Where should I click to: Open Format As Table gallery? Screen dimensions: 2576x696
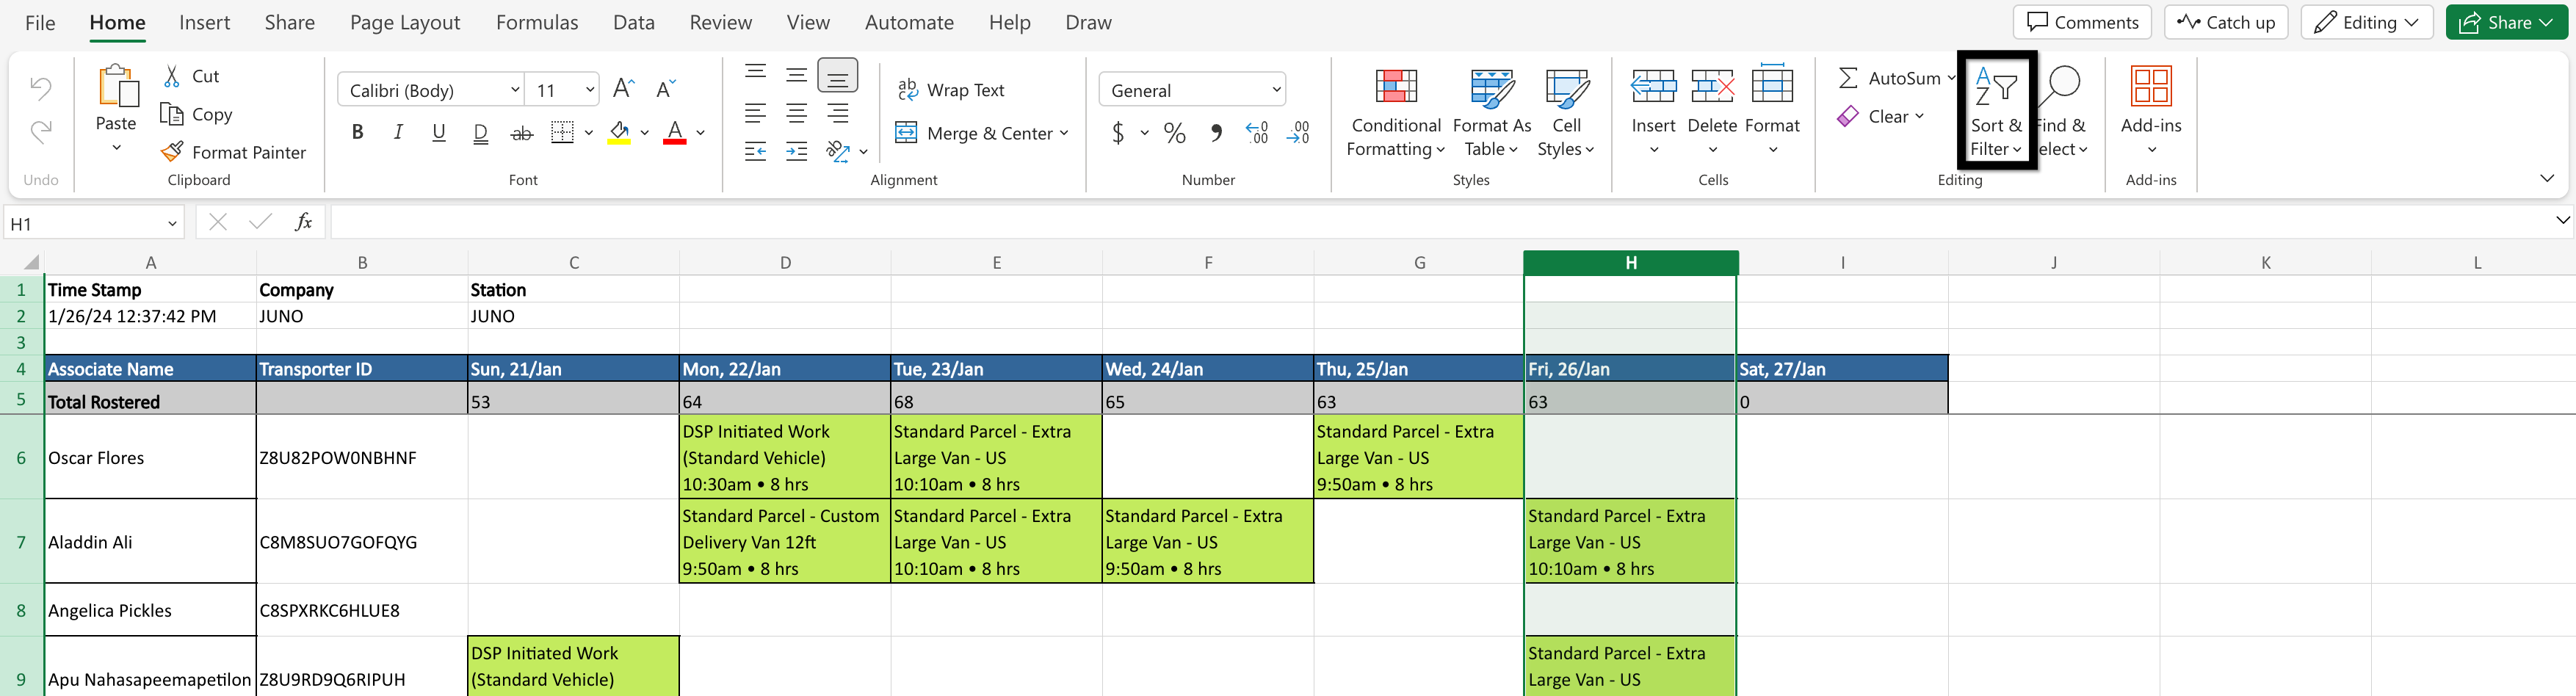(1491, 112)
